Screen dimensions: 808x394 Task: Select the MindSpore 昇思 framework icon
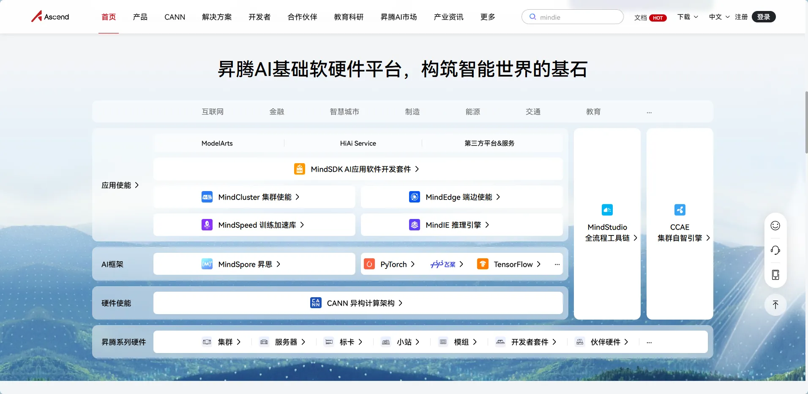206,264
